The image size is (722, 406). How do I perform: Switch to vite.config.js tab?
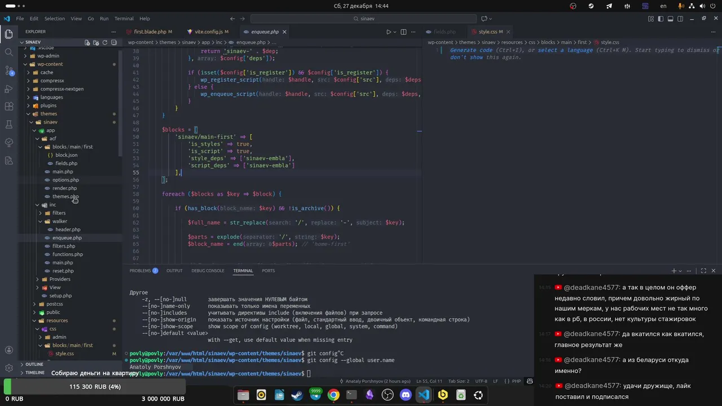point(208,32)
